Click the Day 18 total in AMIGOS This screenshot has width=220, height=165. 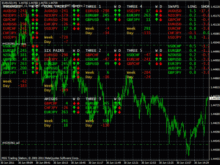click(56, 125)
